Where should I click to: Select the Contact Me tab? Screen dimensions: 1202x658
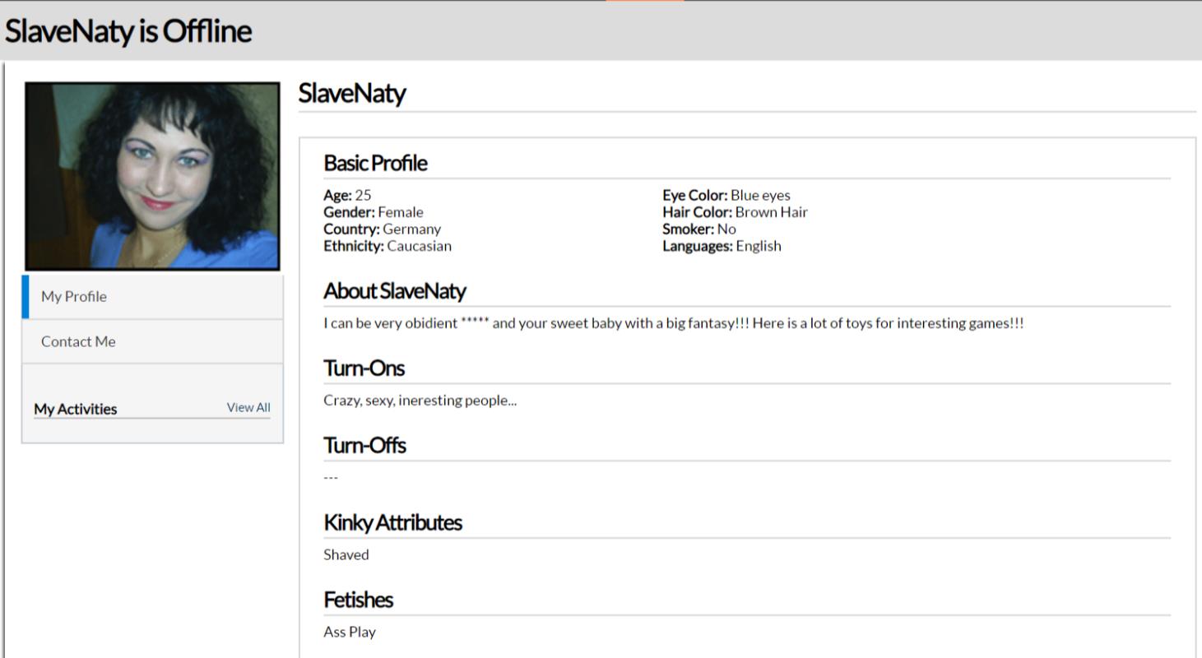(78, 341)
